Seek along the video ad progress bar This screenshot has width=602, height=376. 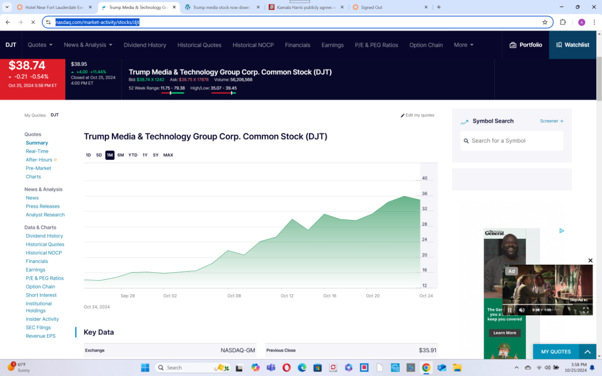click(548, 304)
